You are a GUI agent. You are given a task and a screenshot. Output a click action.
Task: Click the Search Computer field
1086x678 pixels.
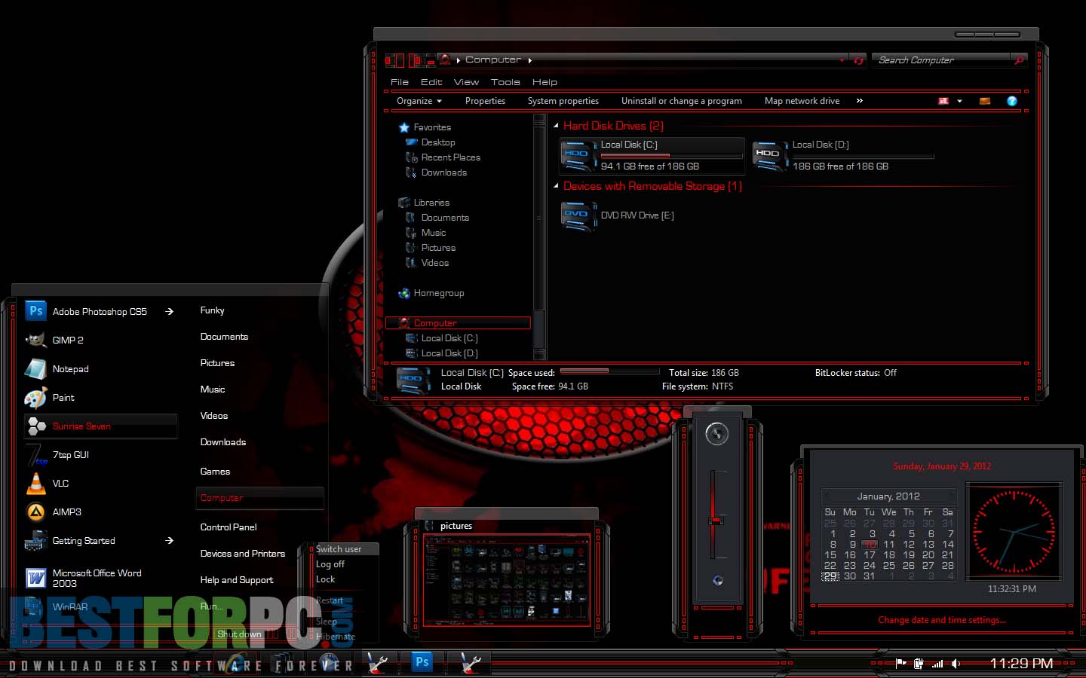pyautogui.click(x=943, y=60)
